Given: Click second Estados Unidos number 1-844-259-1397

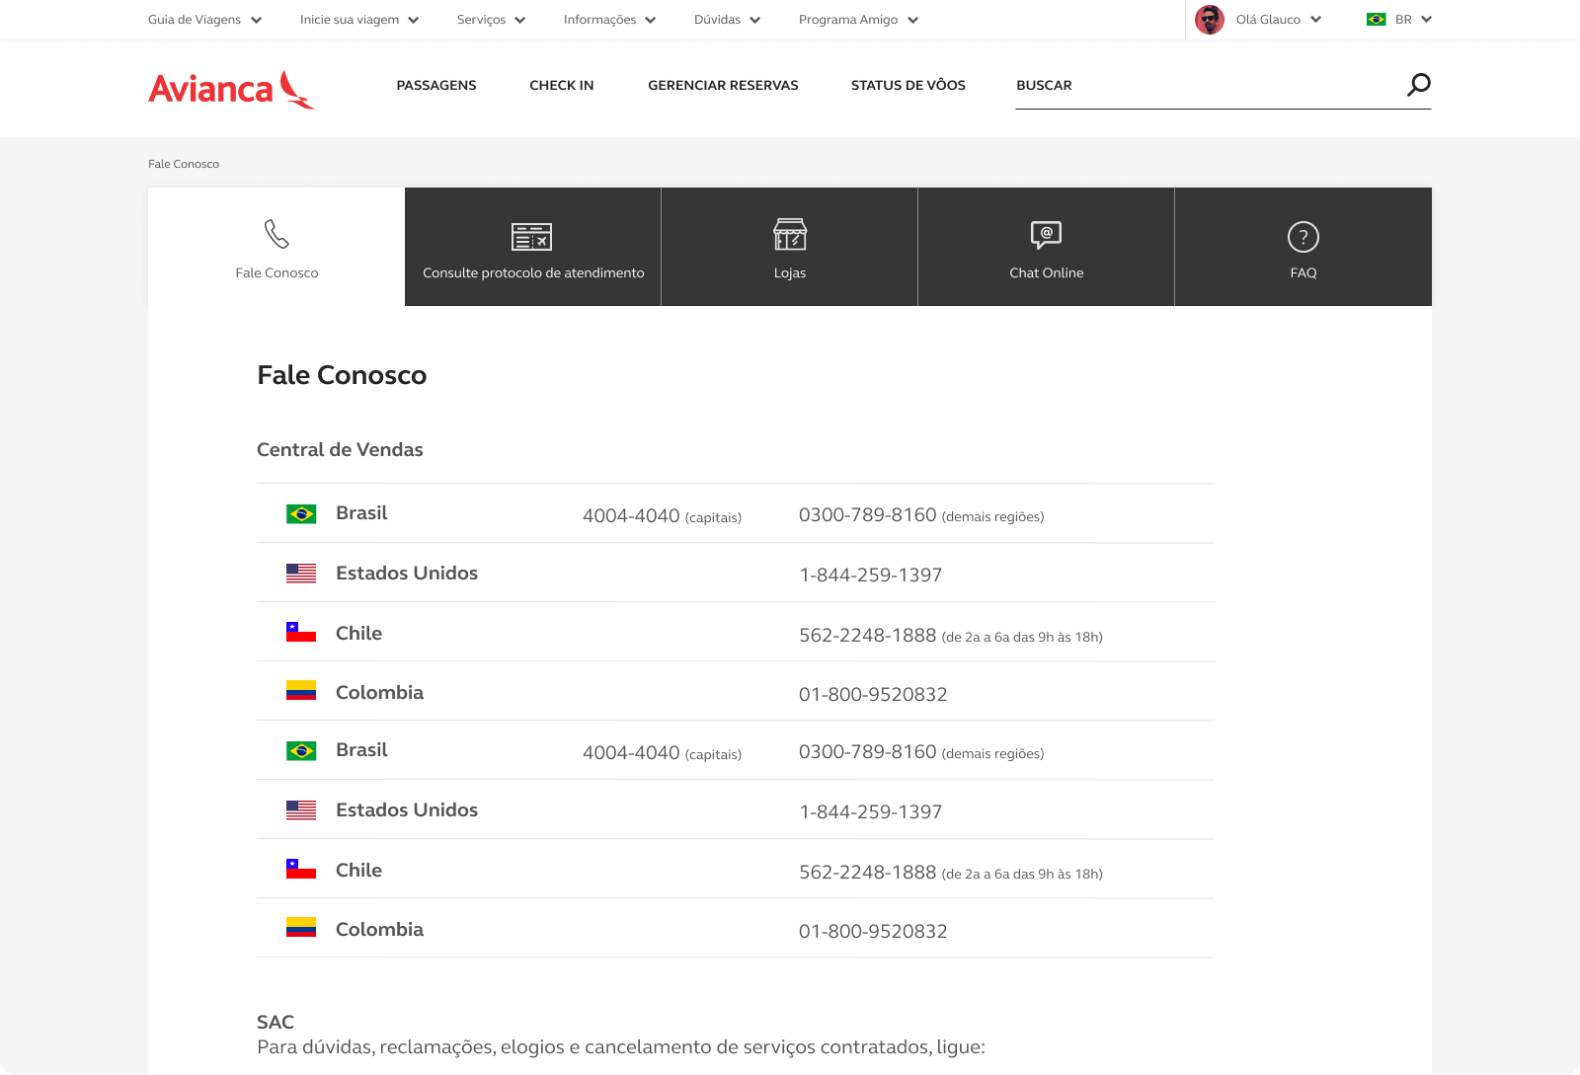Looking at the screenshot, I should coord(870,811).
